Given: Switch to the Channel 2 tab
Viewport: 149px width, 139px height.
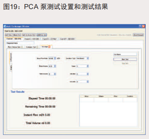Looking at the screenshot, I should click(32, 39).
